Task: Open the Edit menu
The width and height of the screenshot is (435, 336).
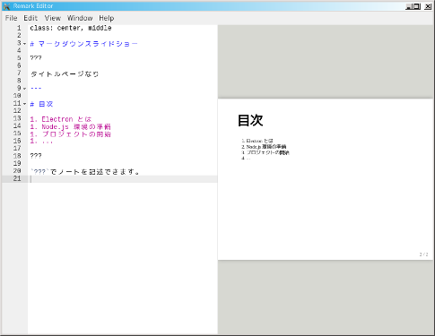Action: tap(30, 18)
